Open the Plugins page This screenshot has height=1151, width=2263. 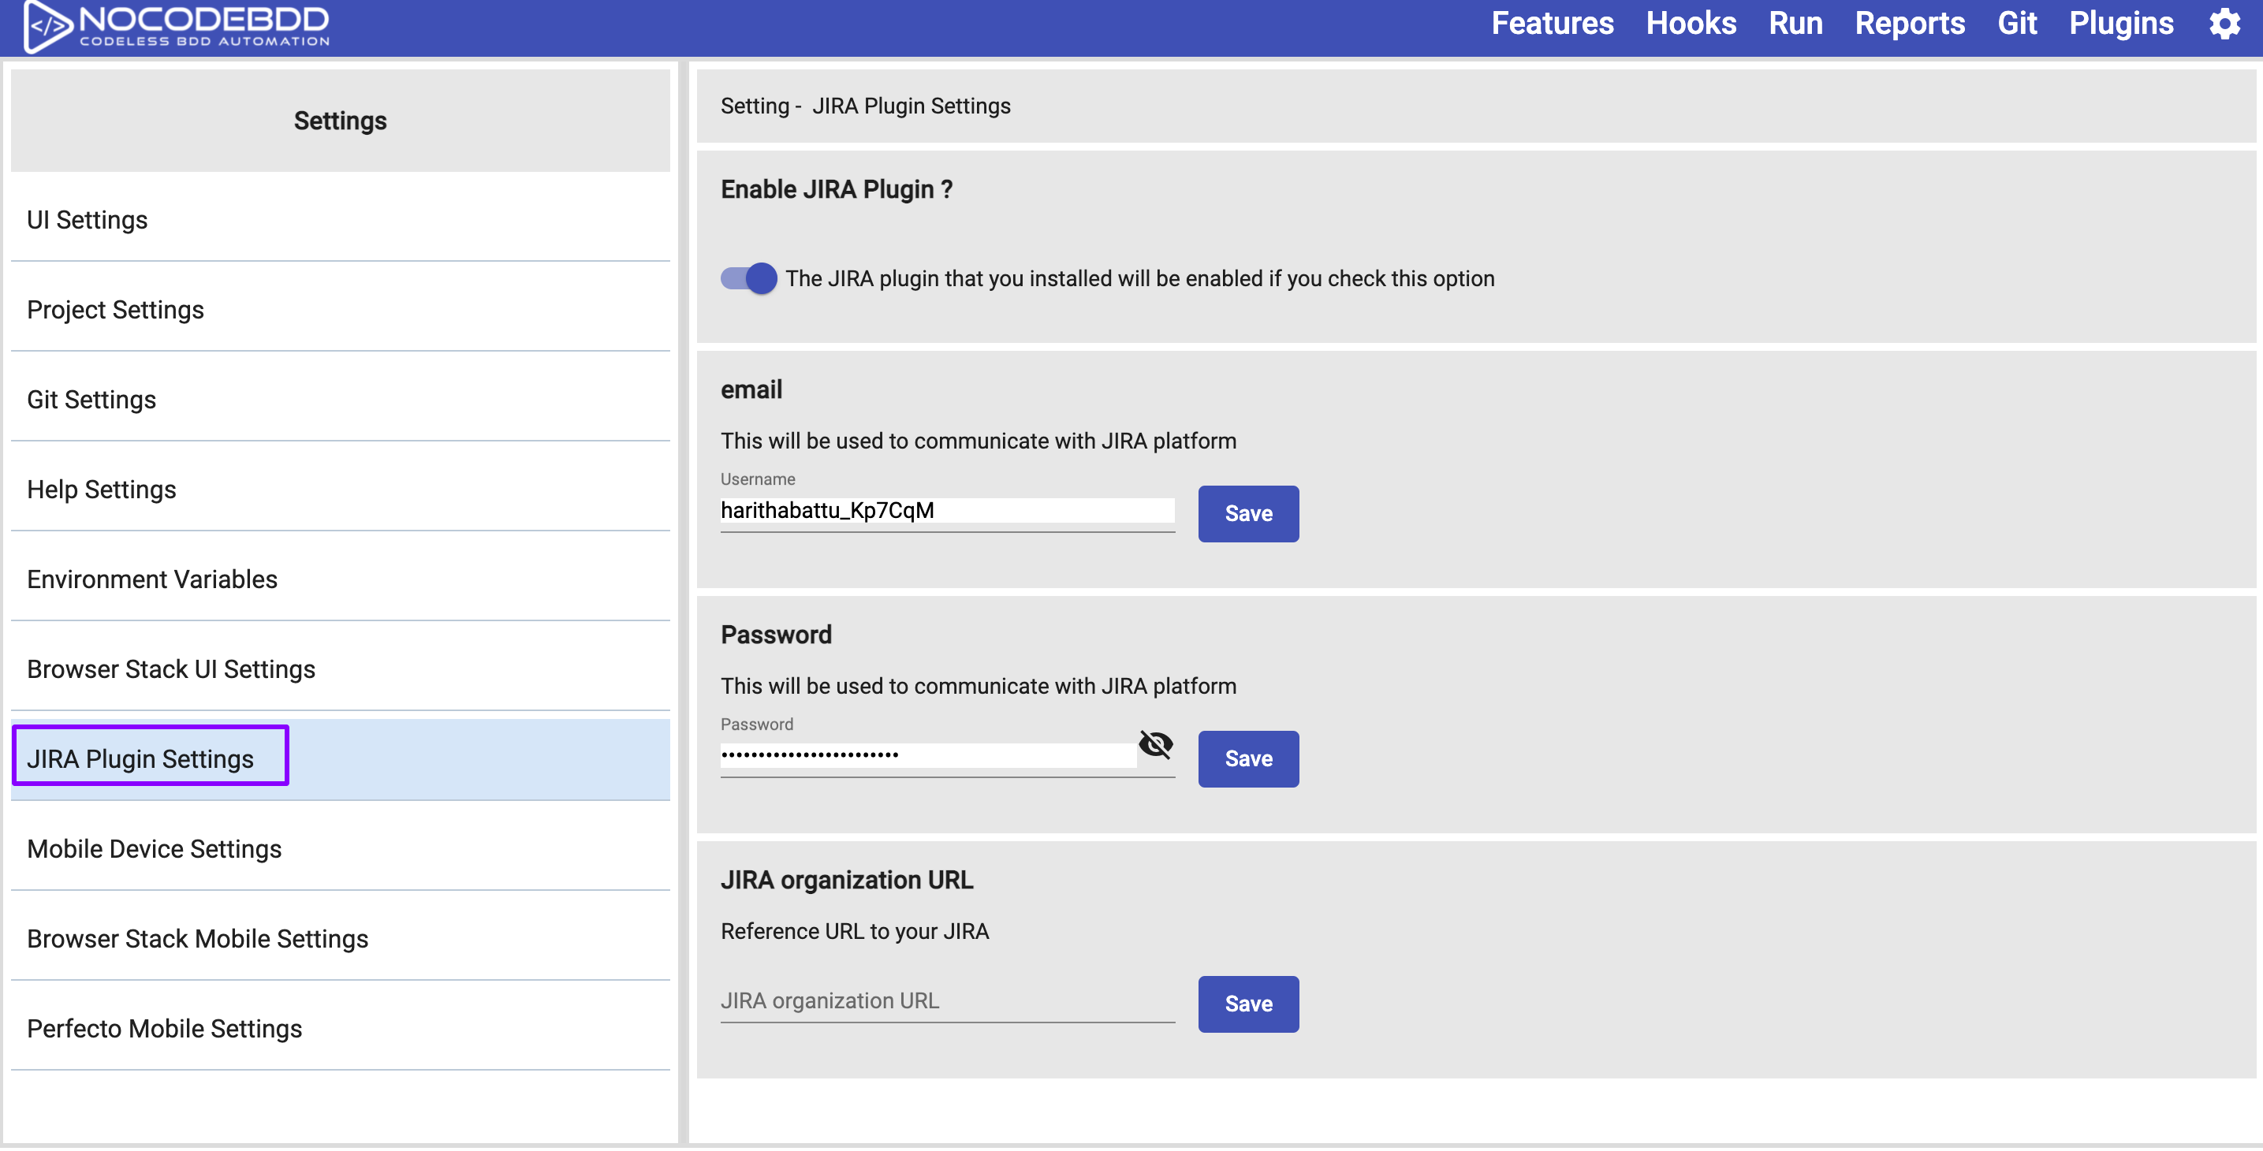coord(2121,24)
